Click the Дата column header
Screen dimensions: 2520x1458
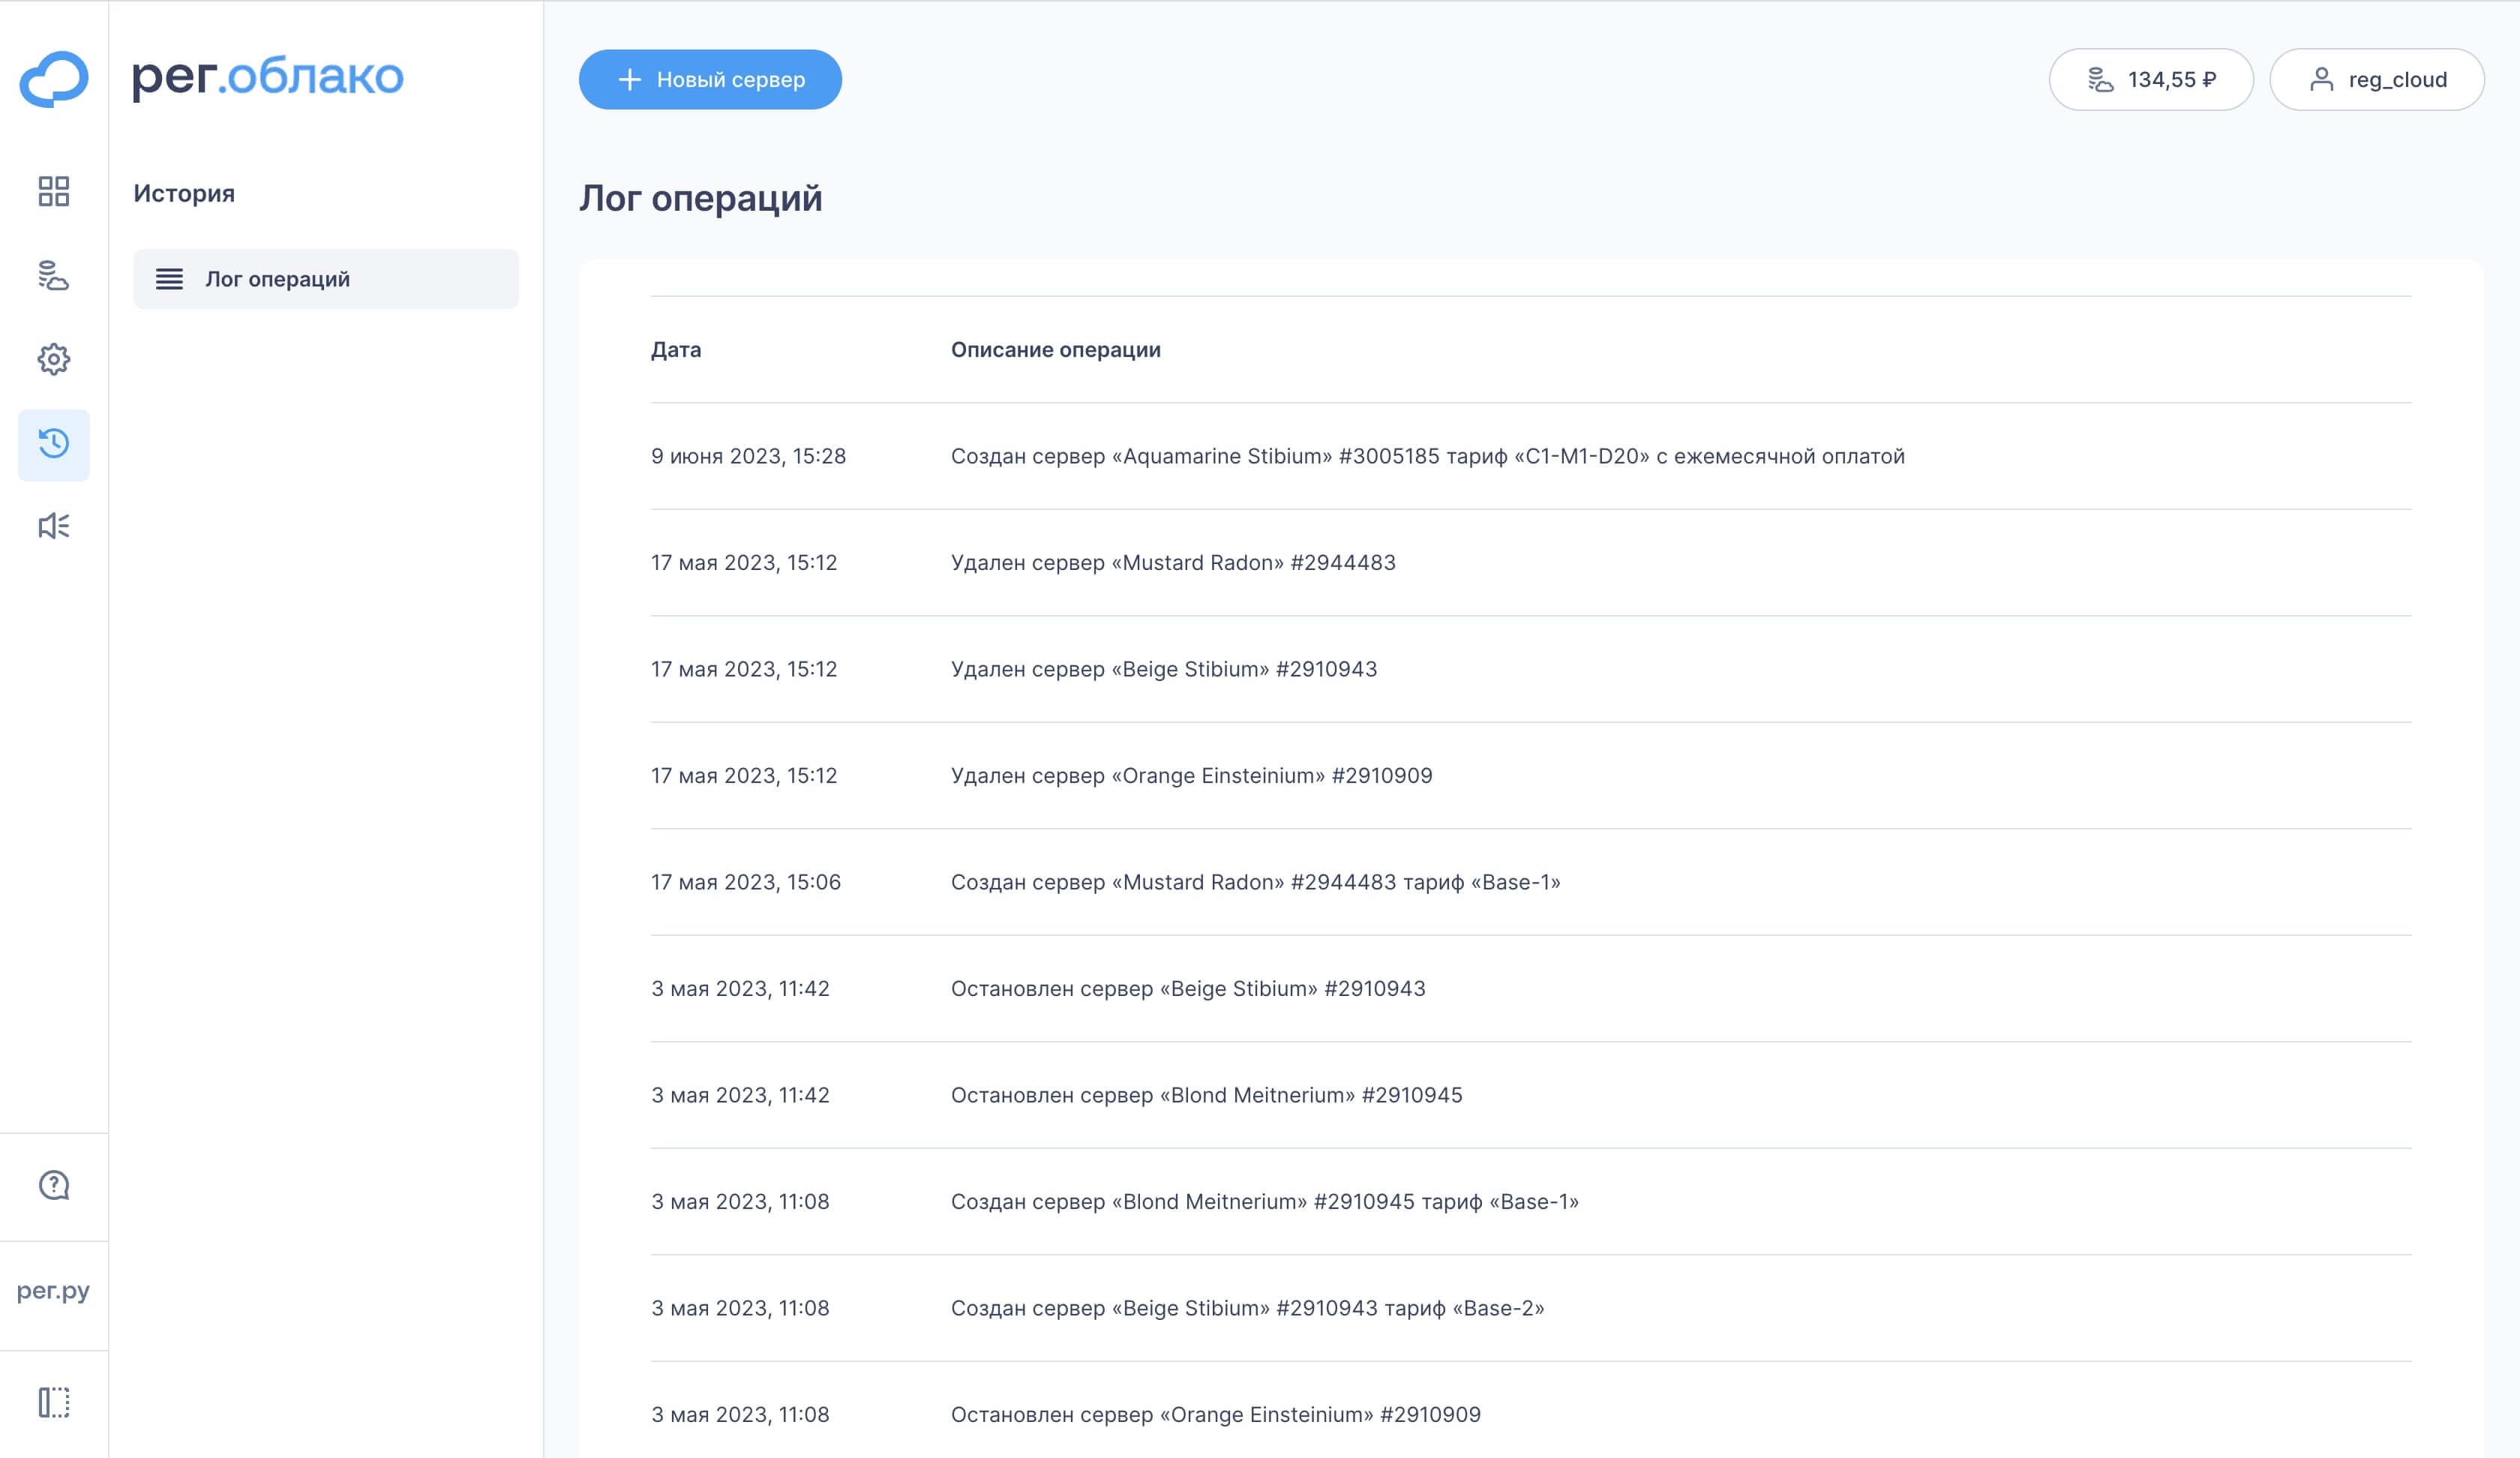click(676, 350)
